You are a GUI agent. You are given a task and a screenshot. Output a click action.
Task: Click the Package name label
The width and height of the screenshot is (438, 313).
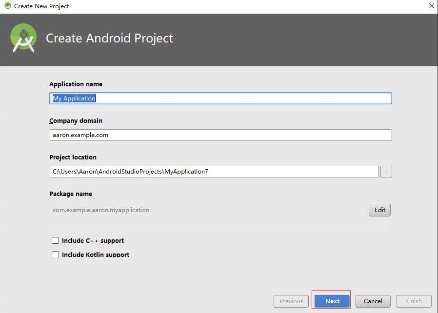(71, 194)
